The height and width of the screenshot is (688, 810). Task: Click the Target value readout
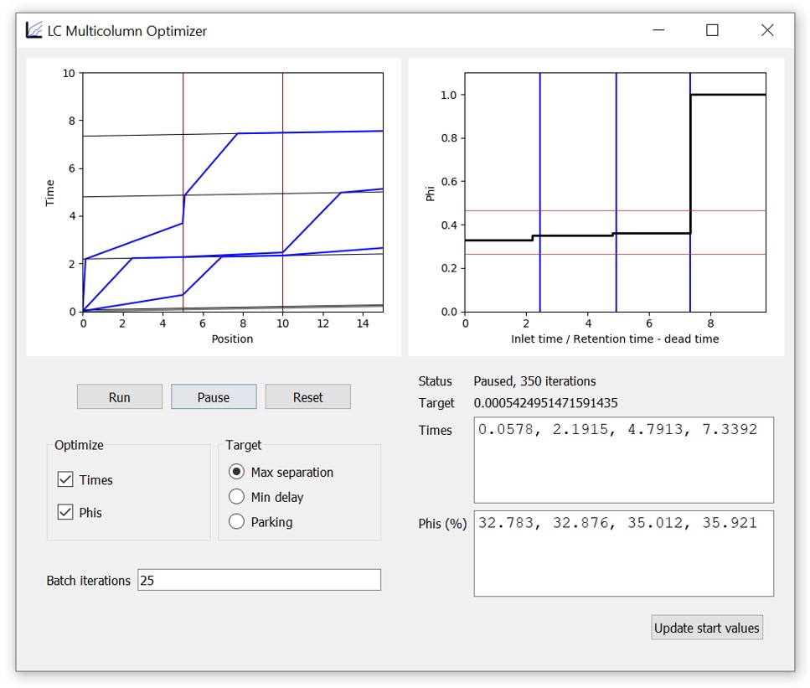pyautogui.click(x=545, y=403)
